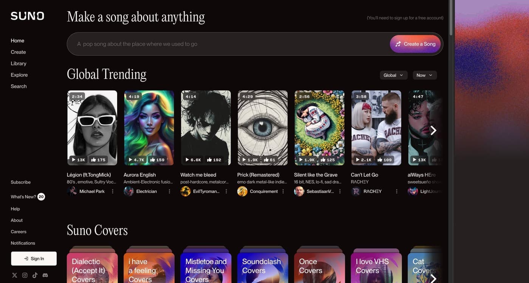Image resolution: width=529 pixels, height=283 pixels.
Task: Open options menu for Prick (Remastered)
Action: click(283, 191)
